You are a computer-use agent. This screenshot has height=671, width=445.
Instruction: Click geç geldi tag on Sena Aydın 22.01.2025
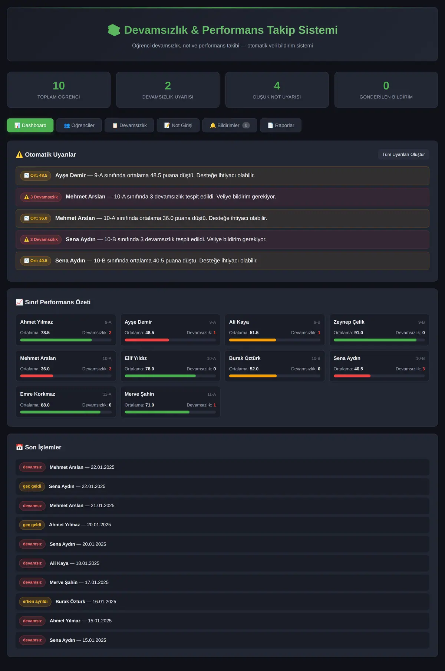[32, 487]
